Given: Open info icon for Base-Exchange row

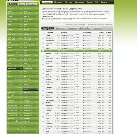Looking at the screenshot, I should coord(43,38).
